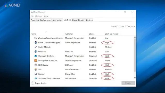Screen dimensions: 165x93
Task: Click the scrollbar up arrow
Action: [x=135, y=37]
